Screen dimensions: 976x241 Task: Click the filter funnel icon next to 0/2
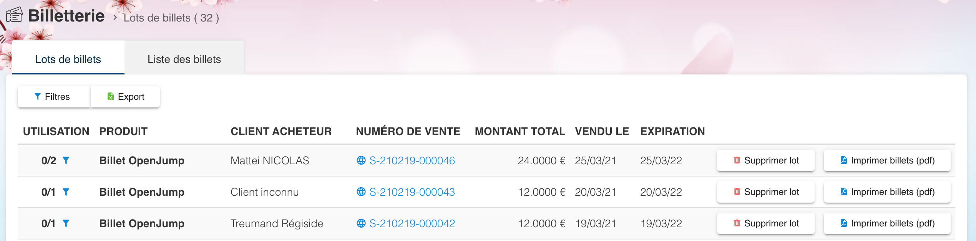(x=66, y=160)
